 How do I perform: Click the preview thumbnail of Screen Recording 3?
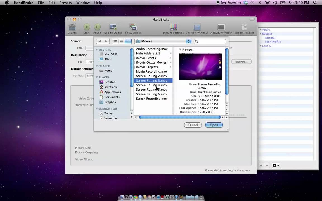coord(200,67)
